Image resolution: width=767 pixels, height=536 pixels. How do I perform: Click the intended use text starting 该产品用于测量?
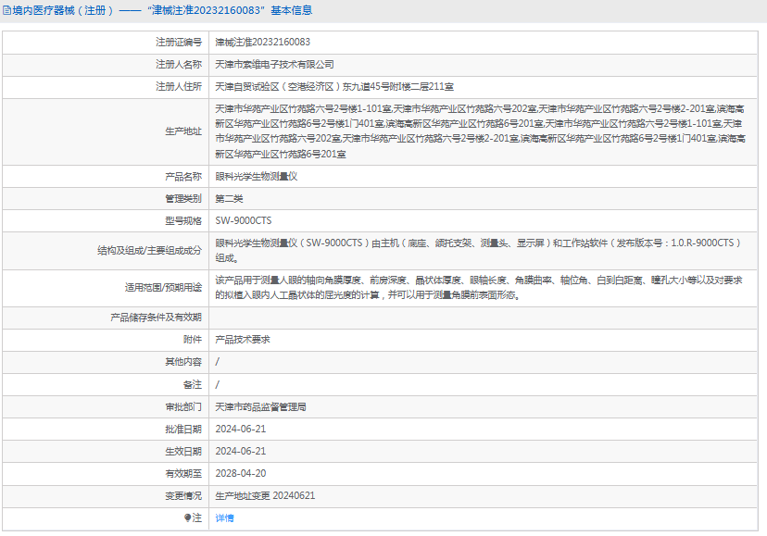pyautogui.click(x=479, y=288)
